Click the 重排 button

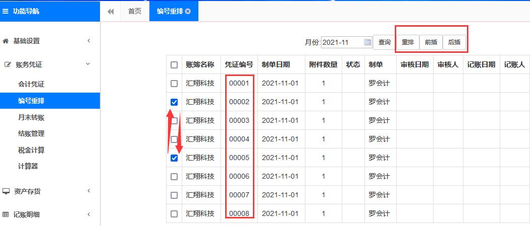point(408,42)
